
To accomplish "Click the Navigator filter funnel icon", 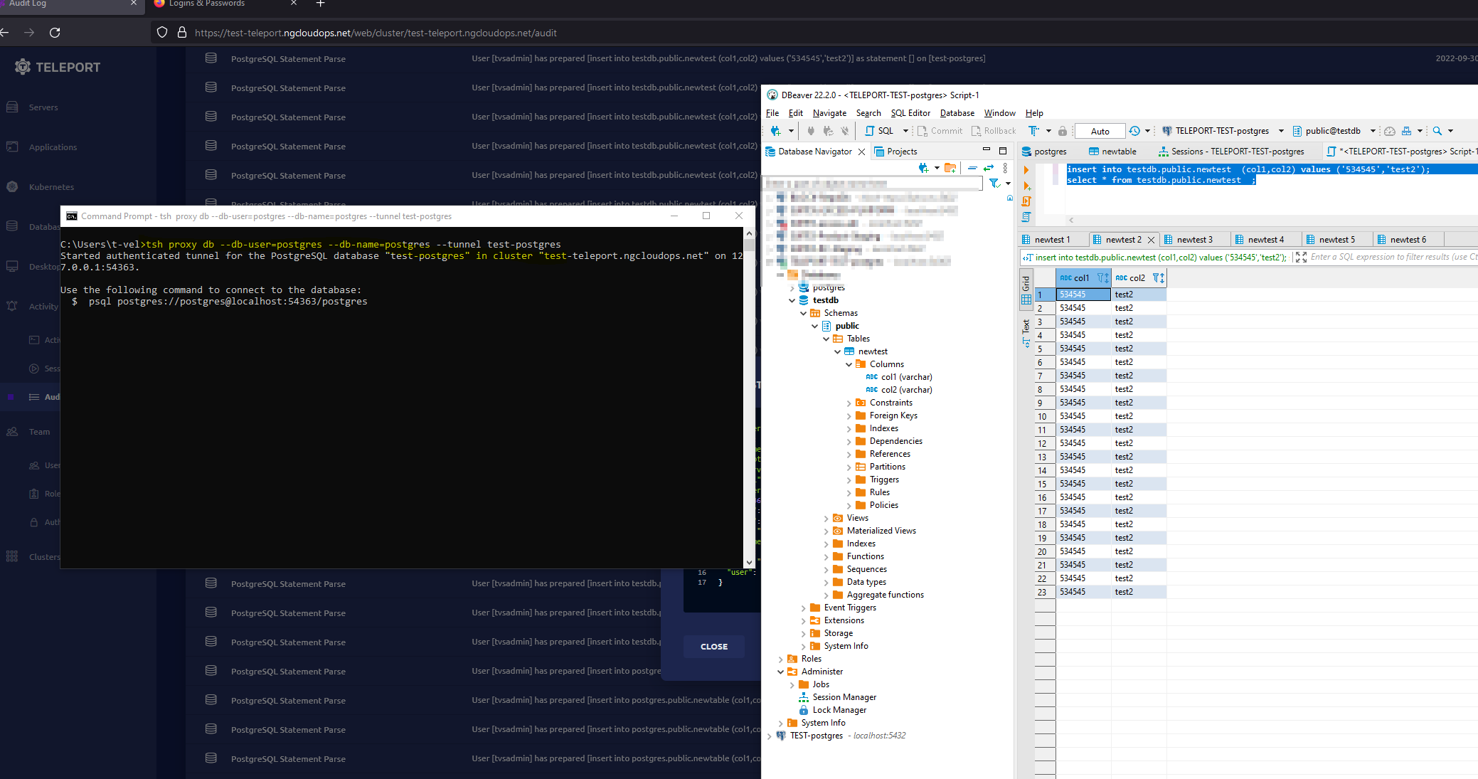I will pos(995,184).
